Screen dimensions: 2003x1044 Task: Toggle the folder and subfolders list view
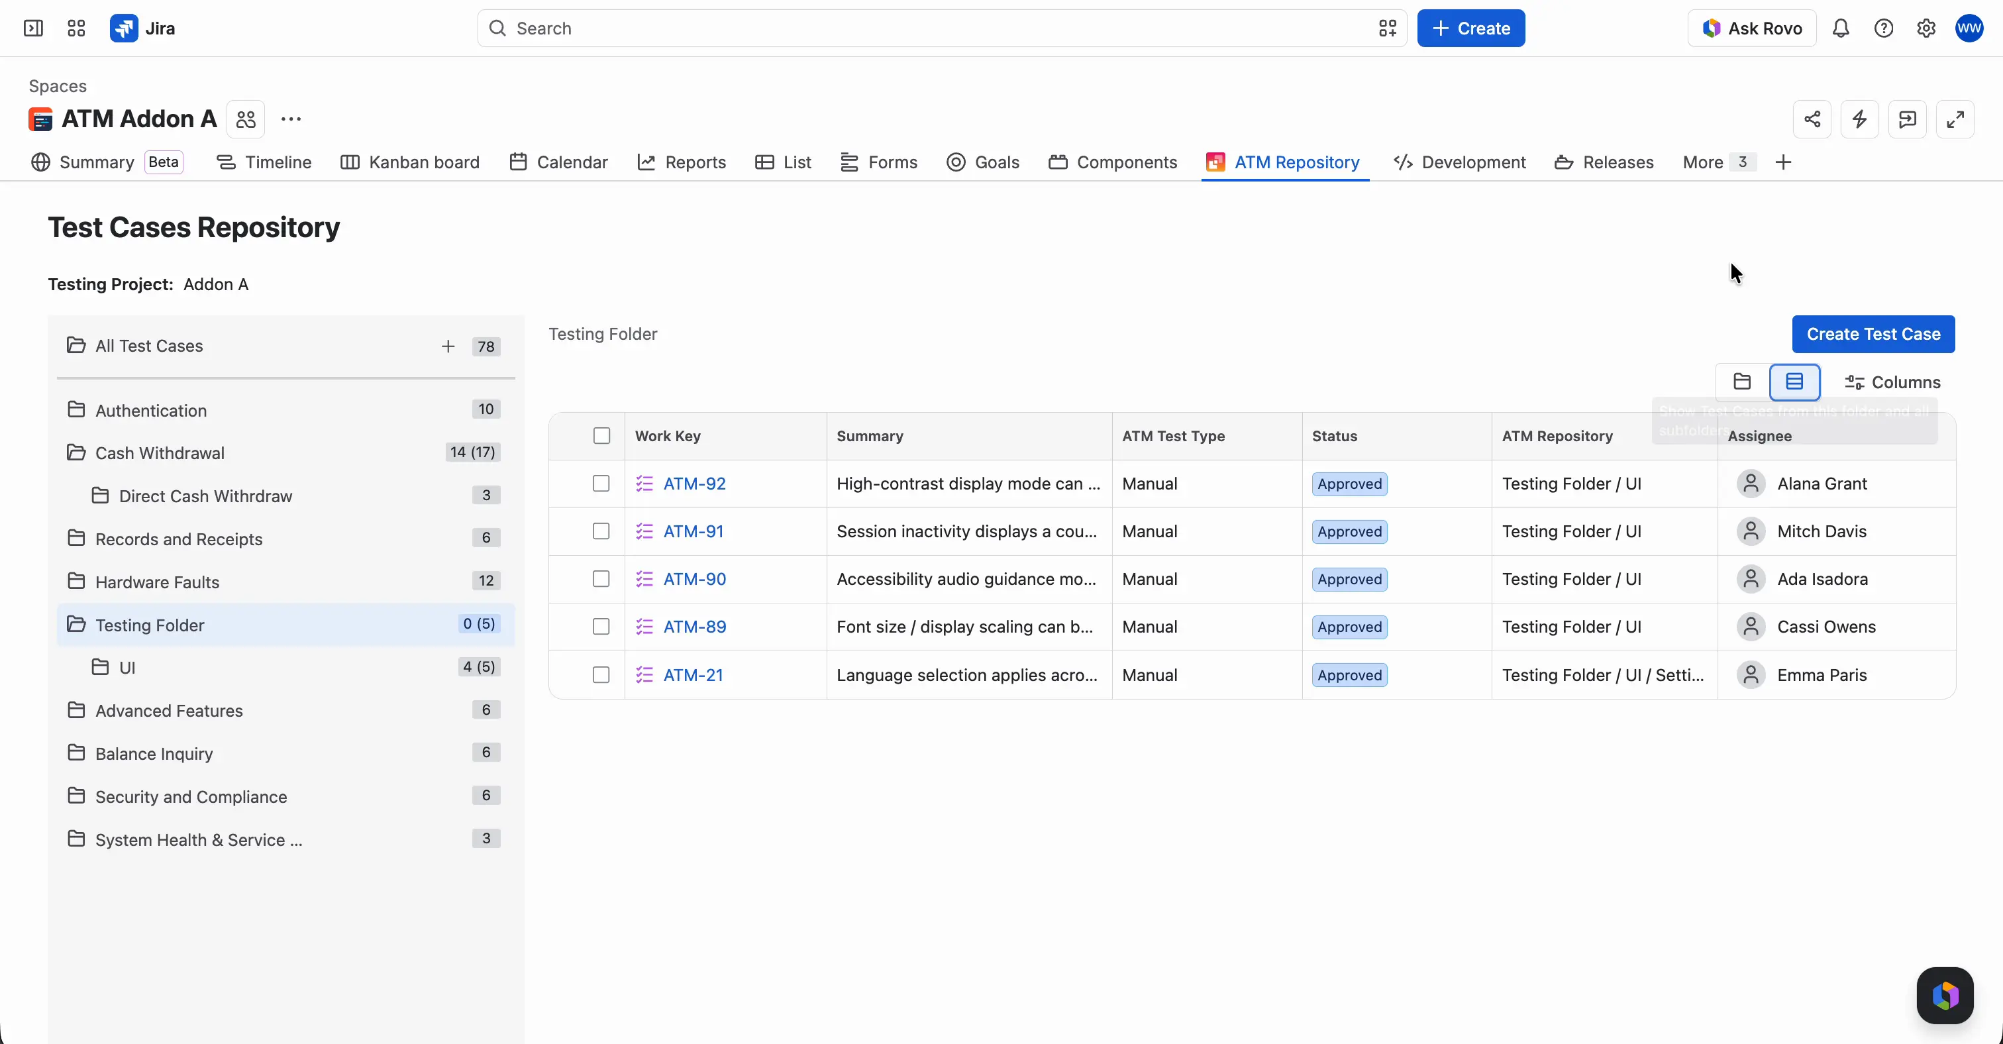tap(1794, 382)
